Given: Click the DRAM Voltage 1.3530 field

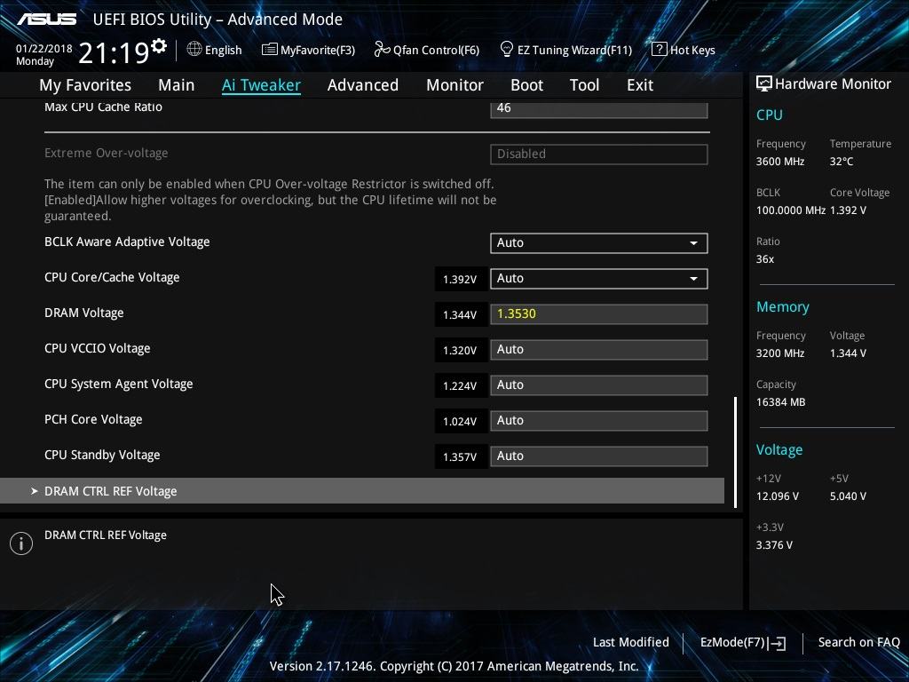Looking at the screenshot, I should (x=599, y=314).
